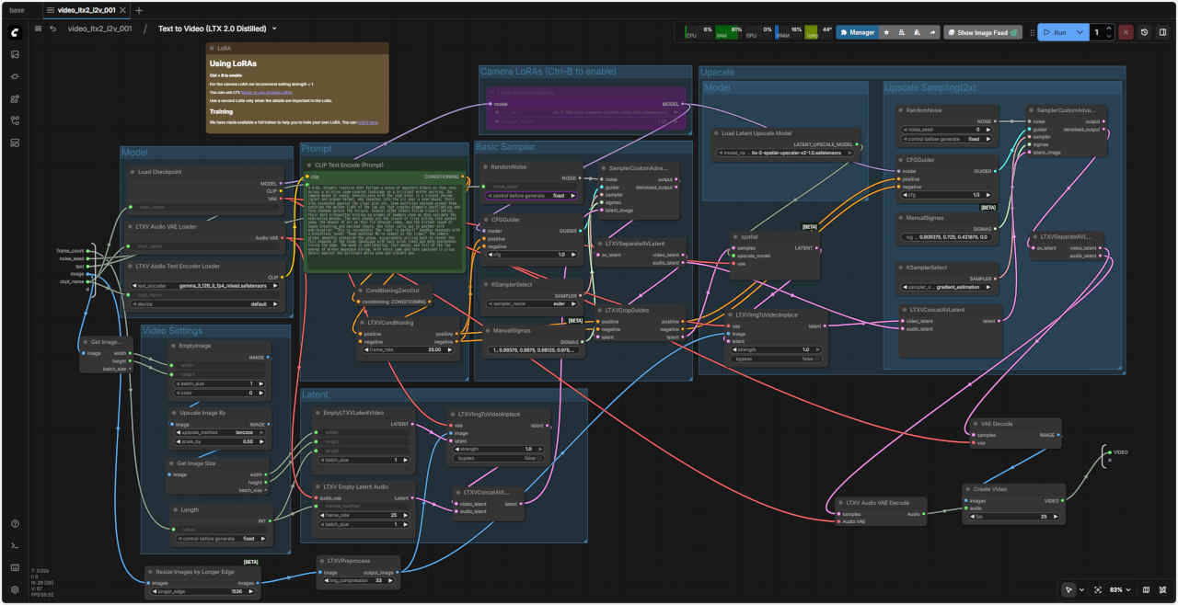Viewport: 1178px width, 605px height.
Task: Click the Run button
Action: [1055, 32]
